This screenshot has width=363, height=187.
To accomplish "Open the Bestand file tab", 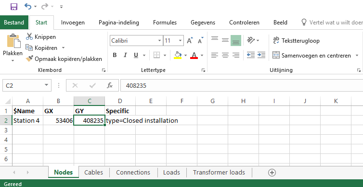I will [14, 23].
